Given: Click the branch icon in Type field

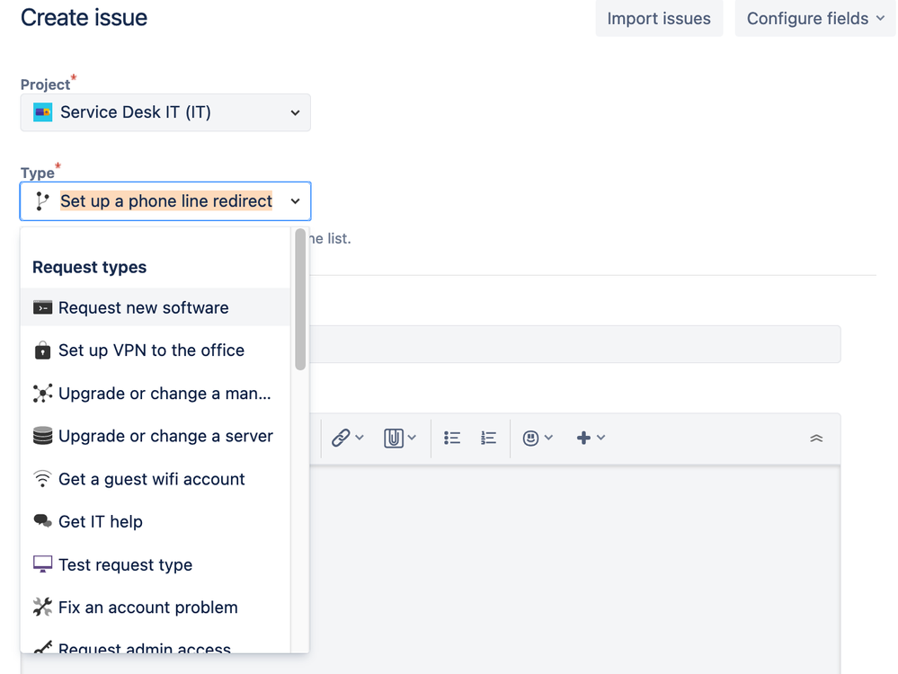Looking at the screenshot, I should point(42,201).
